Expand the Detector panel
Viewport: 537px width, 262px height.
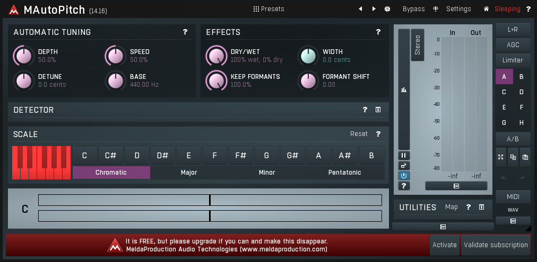click(378, 110)
